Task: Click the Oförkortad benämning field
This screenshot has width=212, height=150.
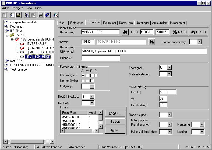Action: (144, 52)
